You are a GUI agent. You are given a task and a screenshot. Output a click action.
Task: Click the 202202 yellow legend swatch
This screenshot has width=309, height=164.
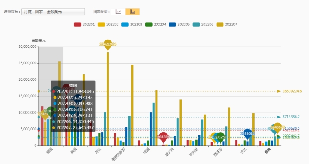101,25
